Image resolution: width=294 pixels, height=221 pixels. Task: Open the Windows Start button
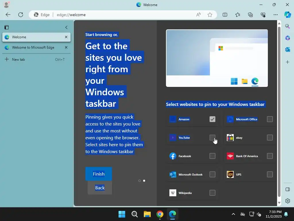pos(122,214)
